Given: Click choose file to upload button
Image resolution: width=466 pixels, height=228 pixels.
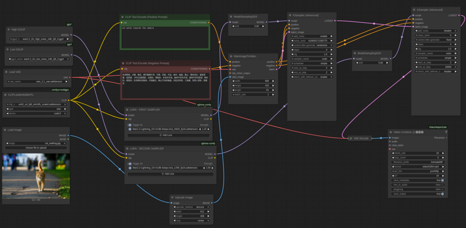Looking at the screenshot, I should [36, 148].
